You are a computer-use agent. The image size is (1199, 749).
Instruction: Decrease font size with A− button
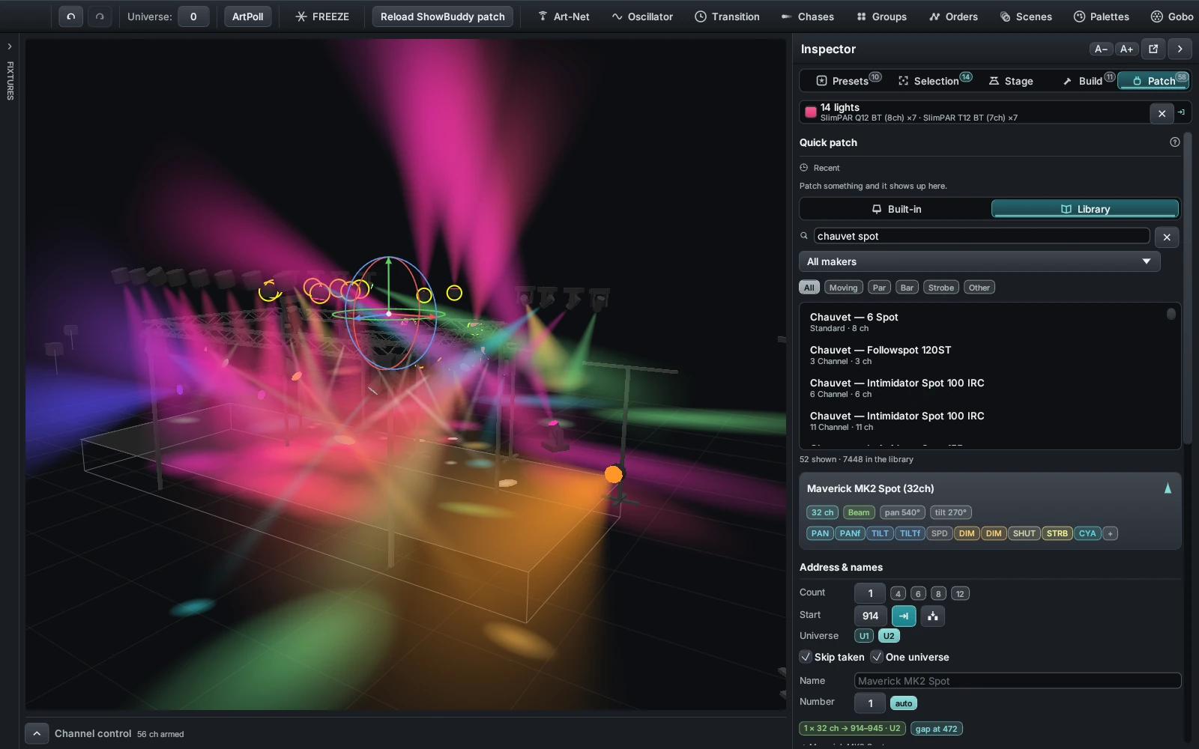(x=1101, y=49)
